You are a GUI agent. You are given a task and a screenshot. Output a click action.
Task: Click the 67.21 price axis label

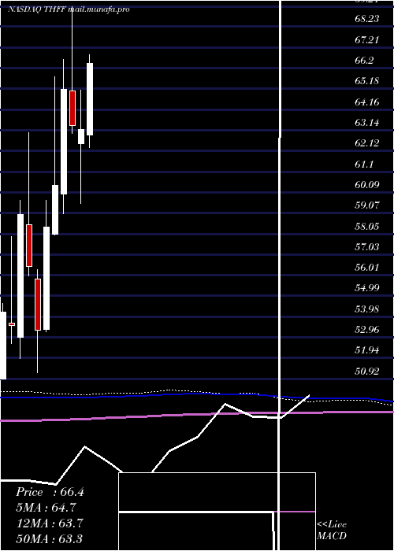click(367, 39)
